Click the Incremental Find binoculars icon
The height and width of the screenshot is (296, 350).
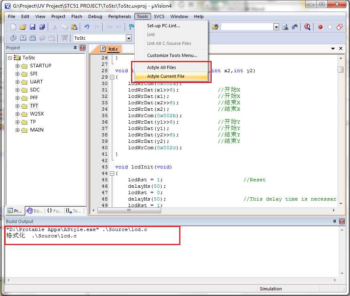click(295, 27)
